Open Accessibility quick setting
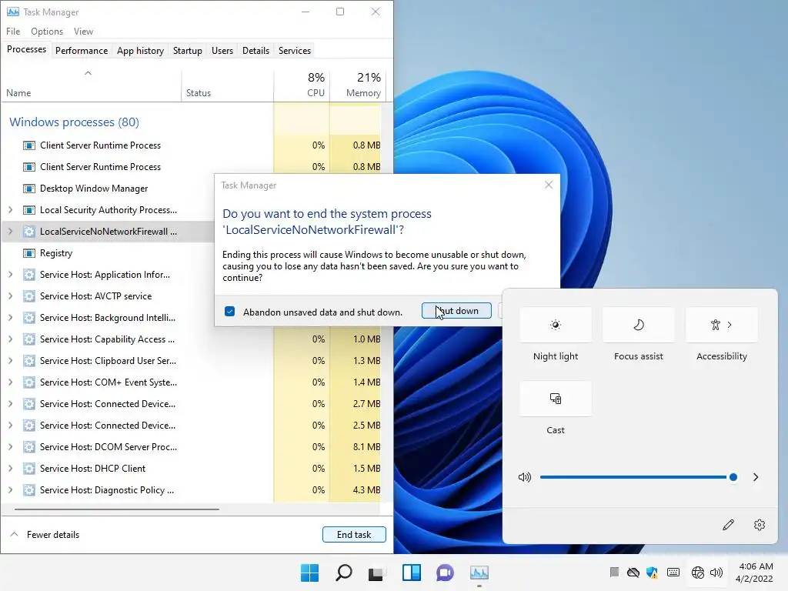The image size is (788, 591). click(x=722, y=326)
